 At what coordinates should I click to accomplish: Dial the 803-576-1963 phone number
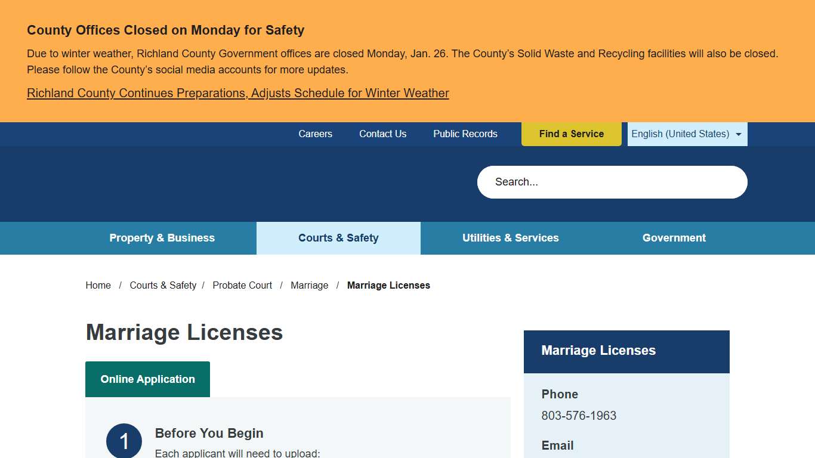coord(578,416)
